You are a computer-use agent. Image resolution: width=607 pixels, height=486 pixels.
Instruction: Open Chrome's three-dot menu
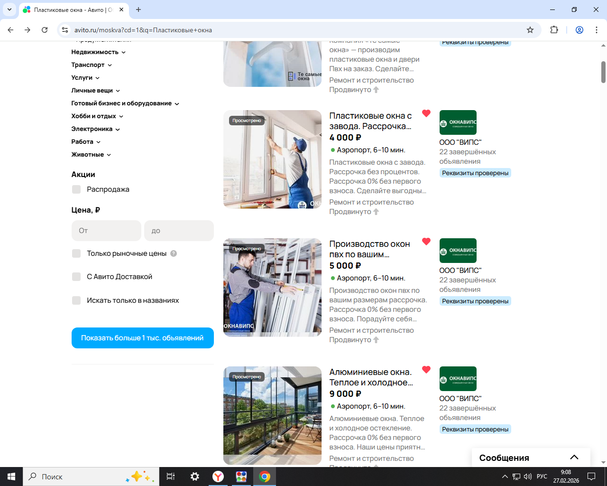click(597, 30)
